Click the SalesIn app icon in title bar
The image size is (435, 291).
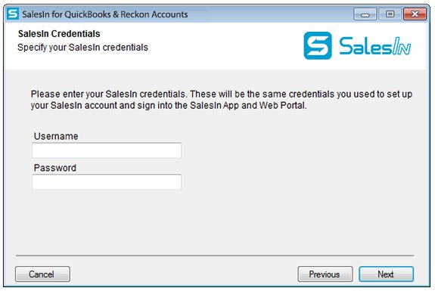point(13,14)
